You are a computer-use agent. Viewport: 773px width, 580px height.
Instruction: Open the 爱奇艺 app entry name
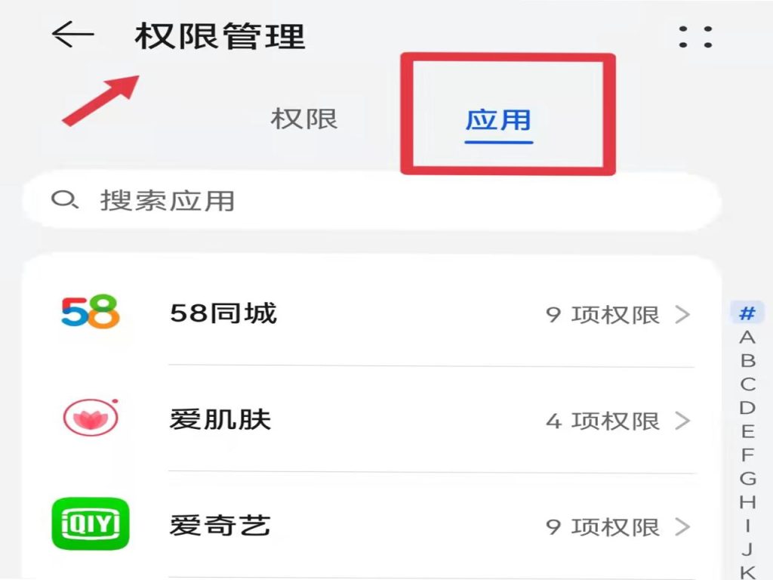tap(220, 526)
